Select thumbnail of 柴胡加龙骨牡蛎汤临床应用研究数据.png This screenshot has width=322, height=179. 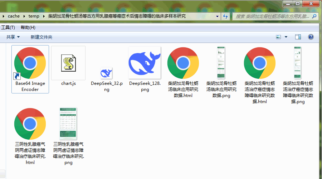tap(221, 63)
